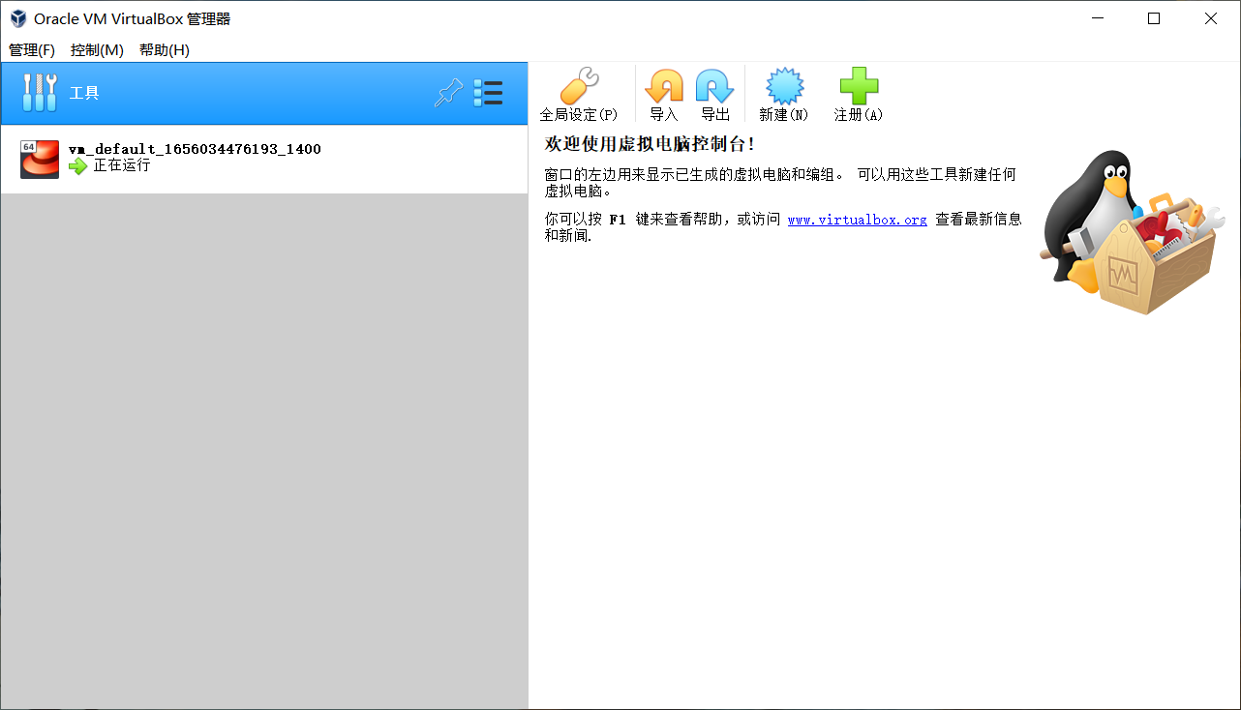1241x710 pixels.
Task: Open the 帮助 menu
Action: pos(163,50)
